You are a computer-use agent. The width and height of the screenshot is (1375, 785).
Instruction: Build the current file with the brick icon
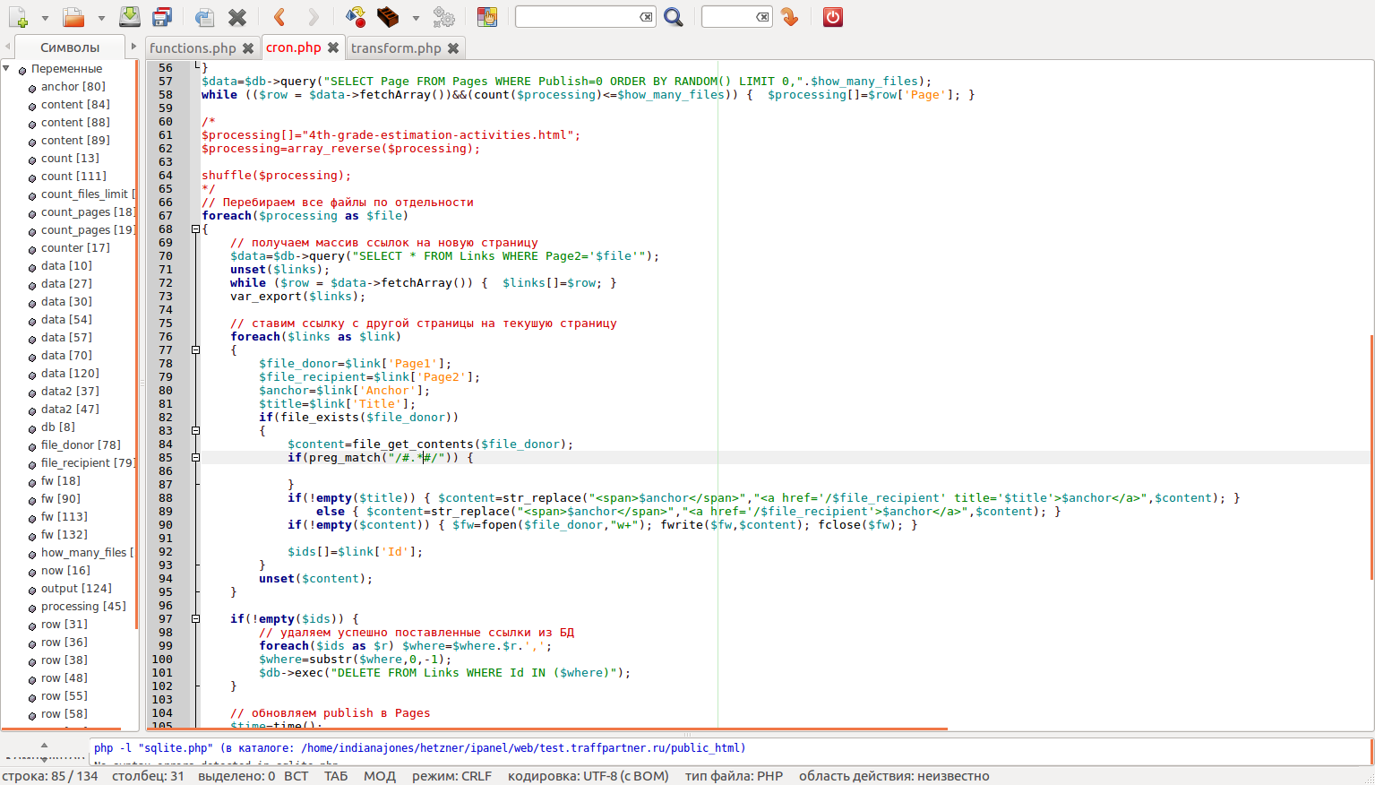[388, 17]
